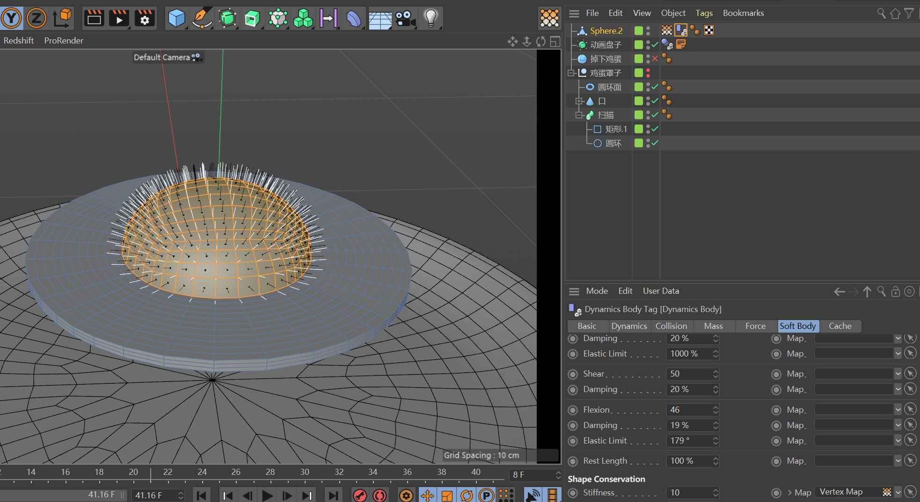
Task: Jump to the animation start
Action: [202, 495]
